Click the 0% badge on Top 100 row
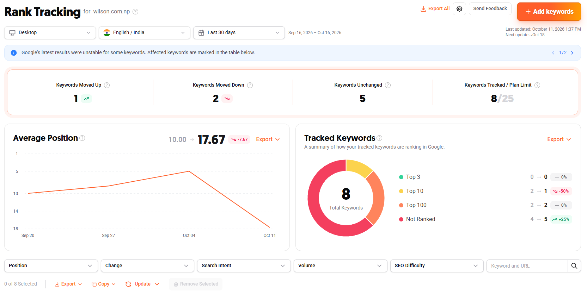The image size is (587, 294). (x=561, y=205)
